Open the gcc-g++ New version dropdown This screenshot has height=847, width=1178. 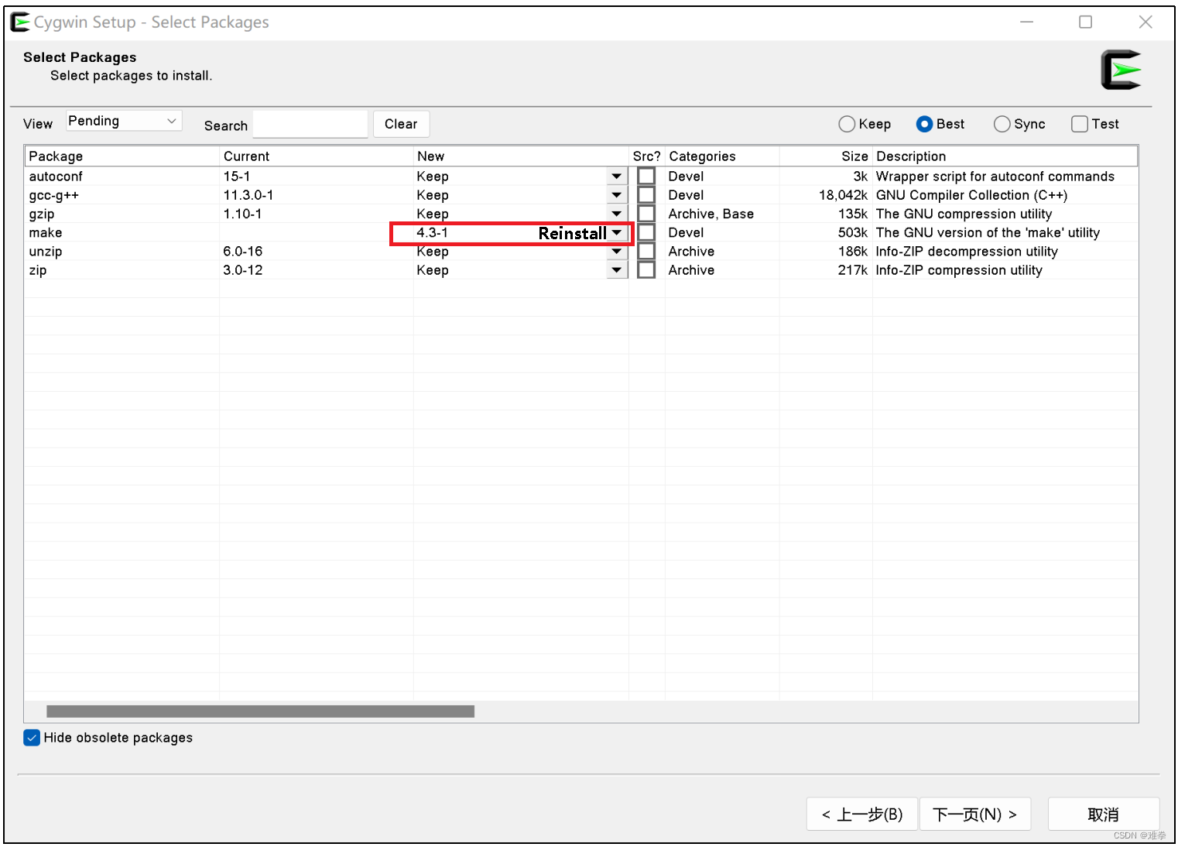(617, 195)
